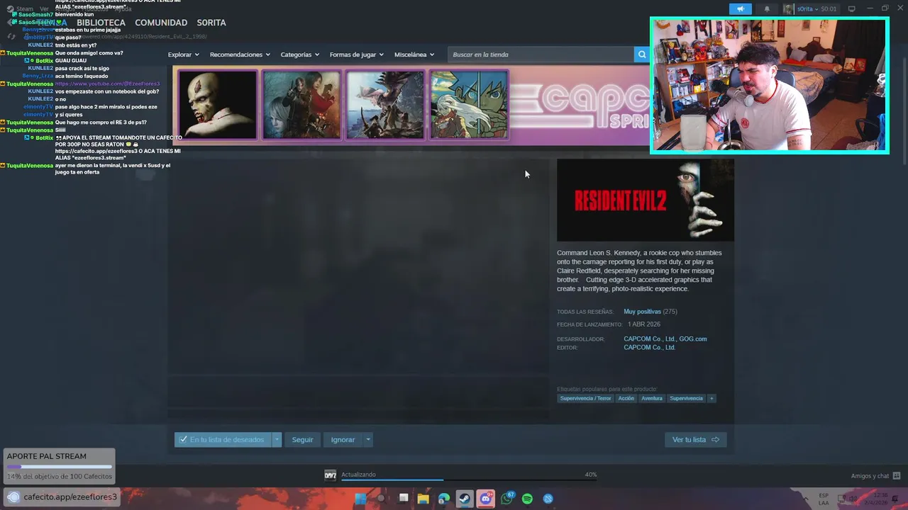Open the Resident Evil 4 banner thumbnail
The image size is (908, 510).
301,105
